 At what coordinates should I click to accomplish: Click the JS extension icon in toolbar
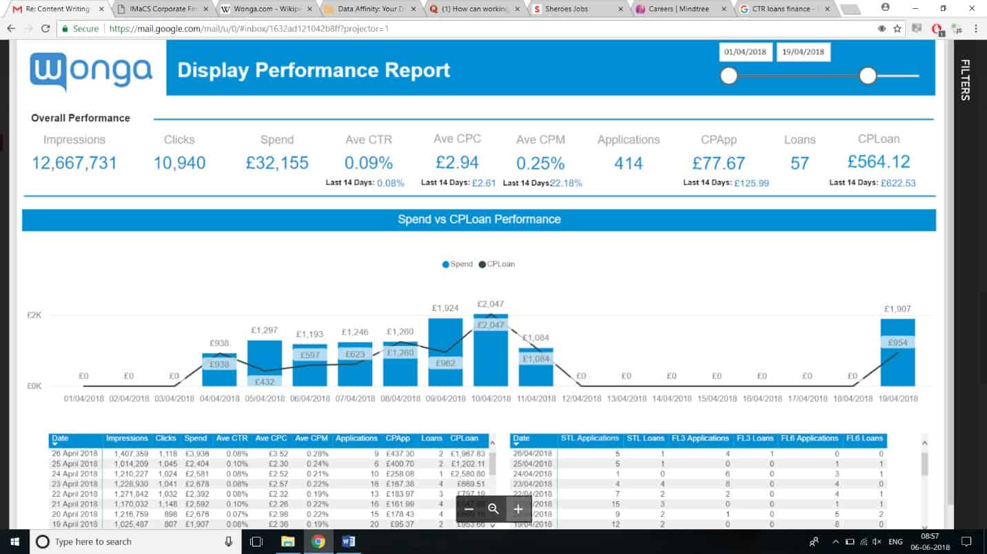(957, 29)
